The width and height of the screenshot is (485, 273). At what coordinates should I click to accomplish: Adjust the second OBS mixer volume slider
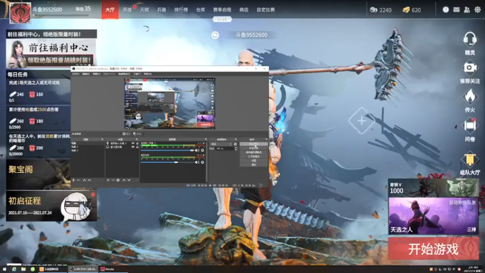[x=167, y=162]
